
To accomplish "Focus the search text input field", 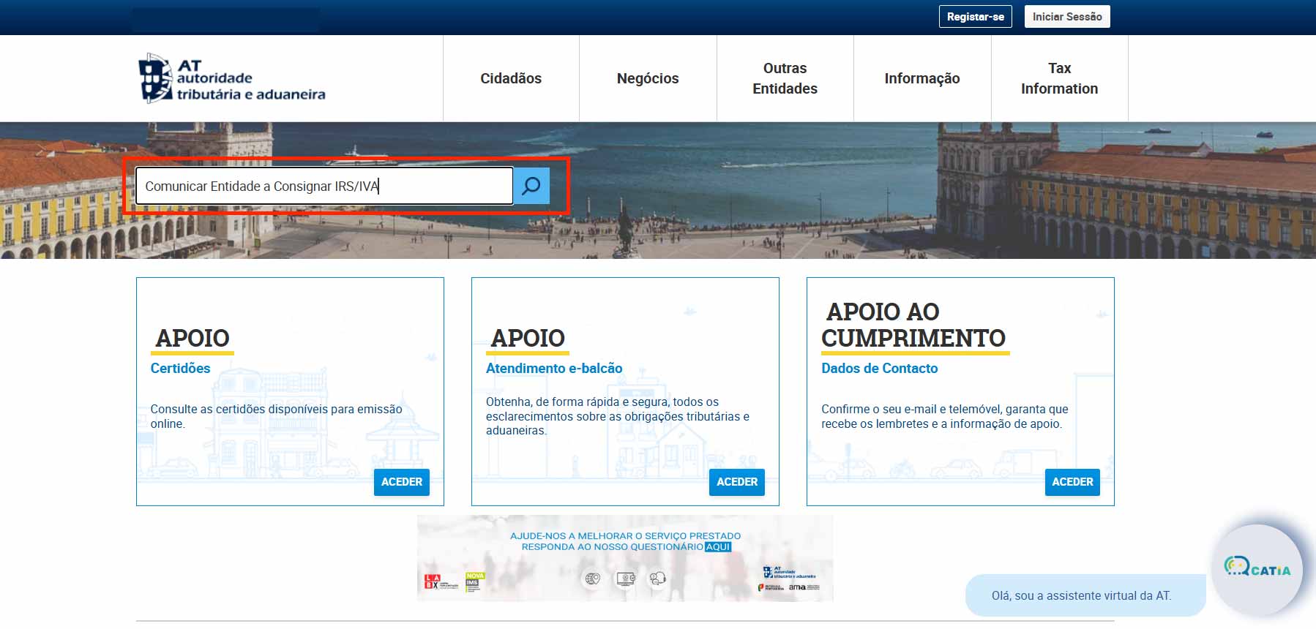I will (x=324, y=186).
